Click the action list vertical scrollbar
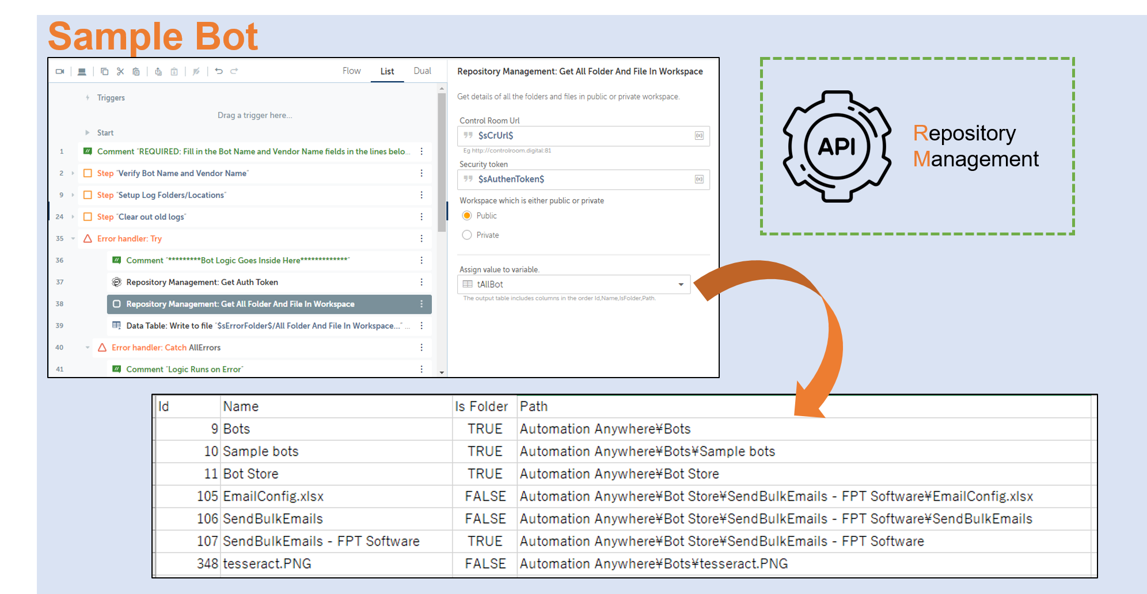The width and height of the screenshot is (1147, 594). pyautogui.click(x=442, y=161)
